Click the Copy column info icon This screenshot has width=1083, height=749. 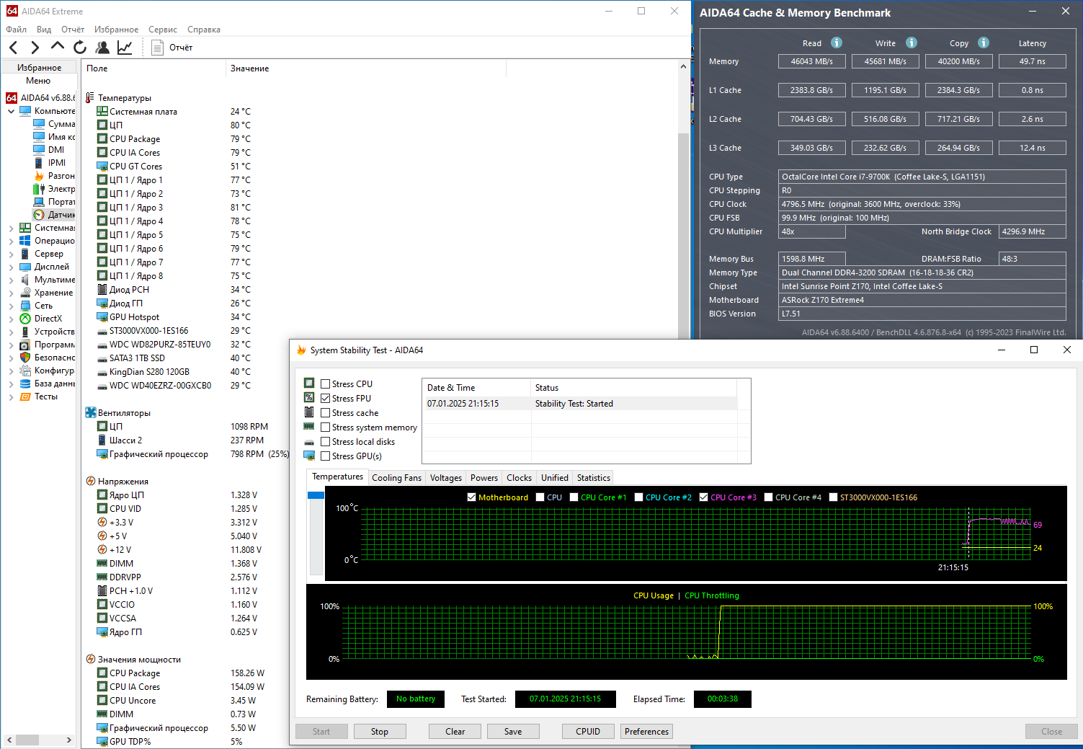[984, 43]
